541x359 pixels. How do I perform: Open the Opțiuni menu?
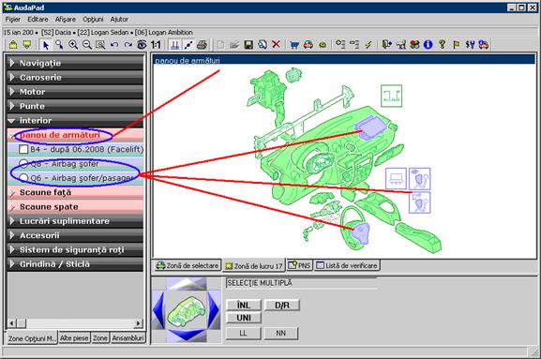point(93,20)
